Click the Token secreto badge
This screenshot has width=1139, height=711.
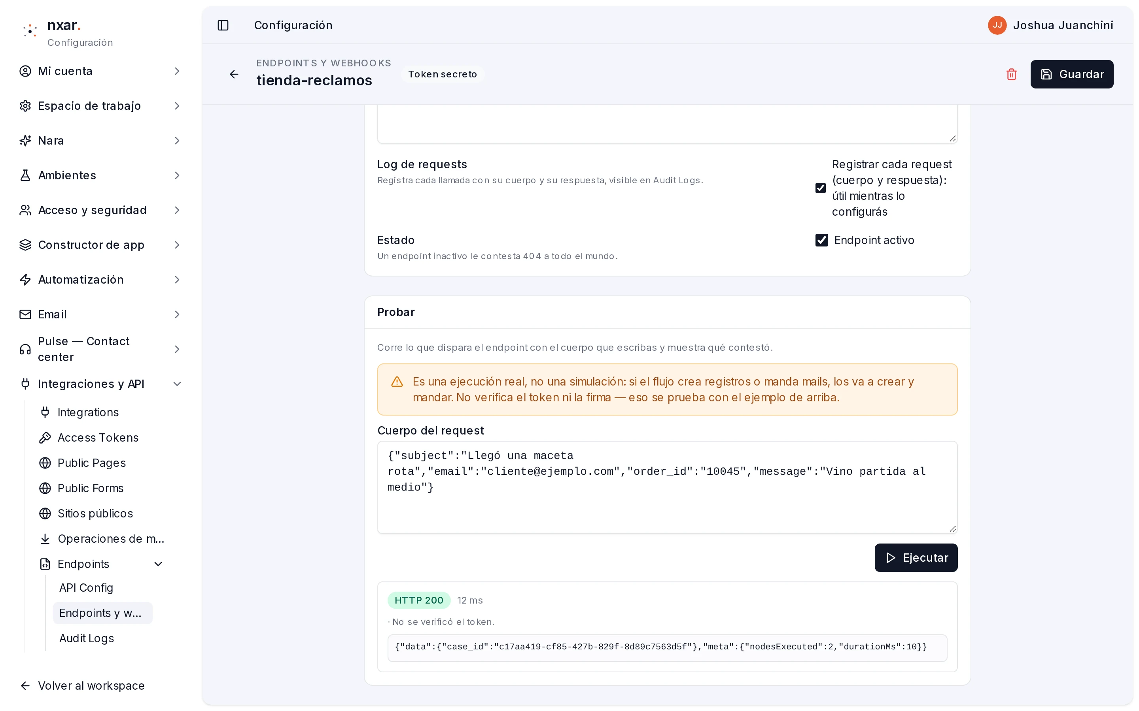coord(443,74)
